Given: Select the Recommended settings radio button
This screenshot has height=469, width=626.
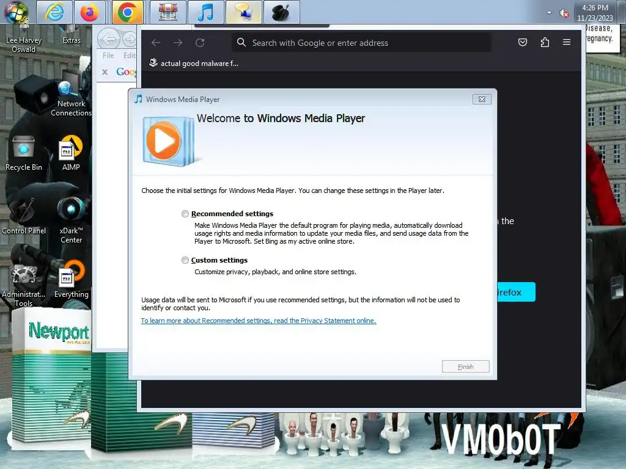Looking at the screenshot, I should [185, 214].
